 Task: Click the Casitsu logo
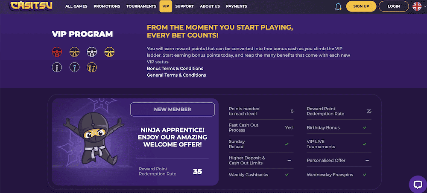coord(31,6)
